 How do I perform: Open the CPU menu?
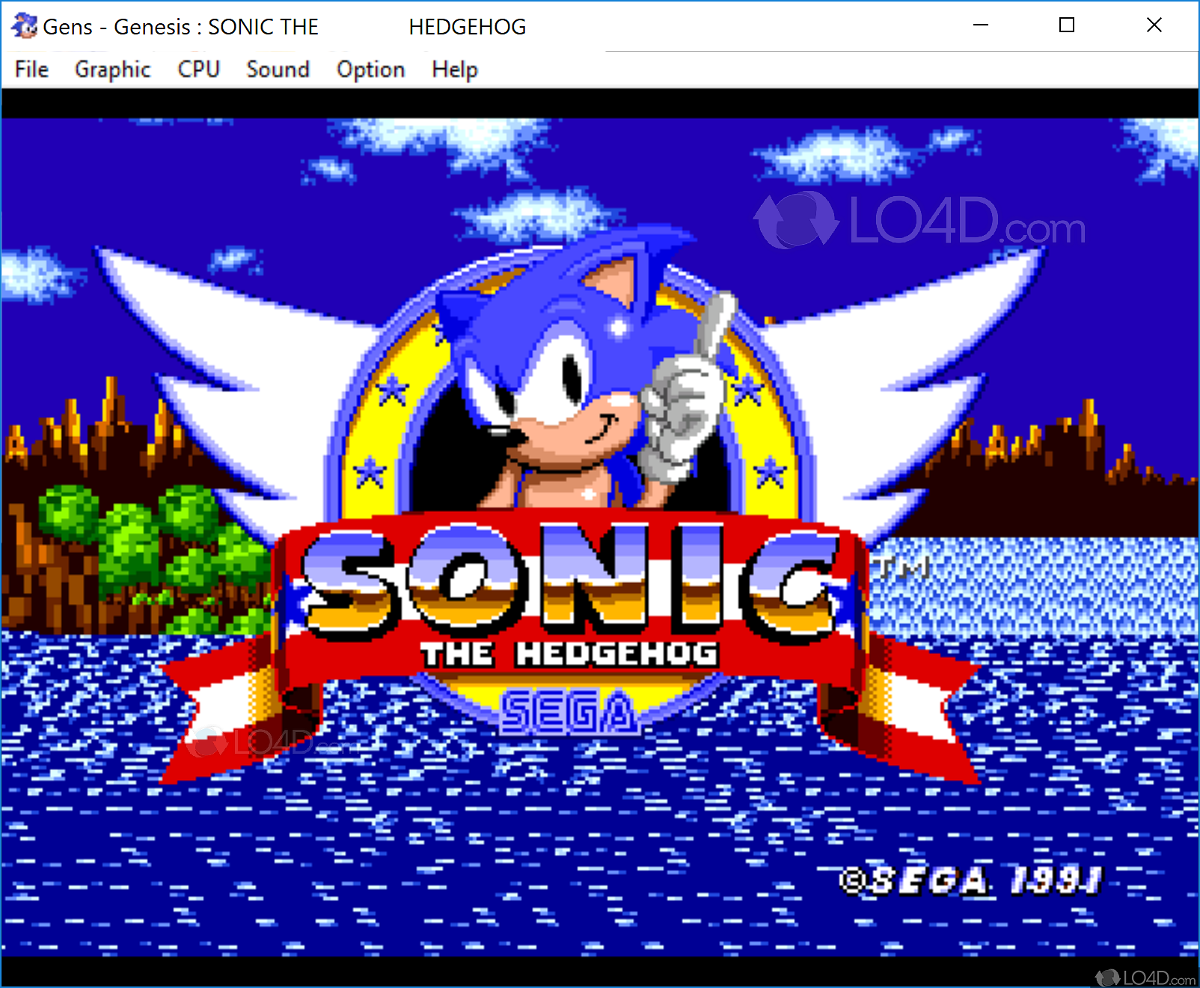click(198, 69)
